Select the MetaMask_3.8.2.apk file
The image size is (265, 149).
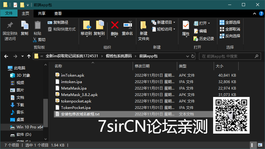pyautogui.click(x=79, y=95)
